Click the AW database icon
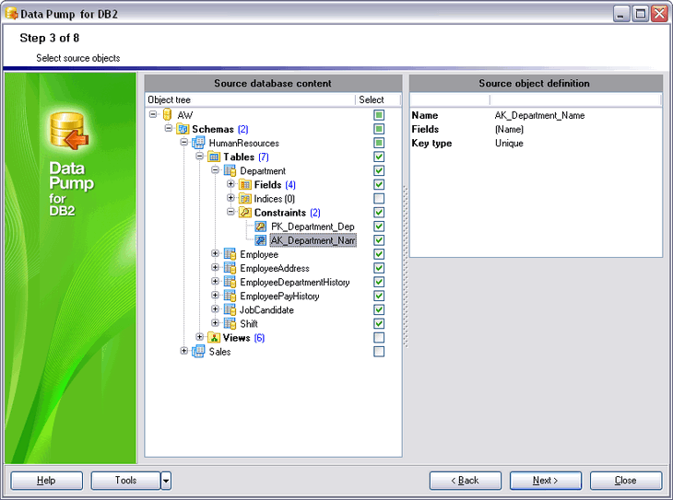 pos(168,115)
